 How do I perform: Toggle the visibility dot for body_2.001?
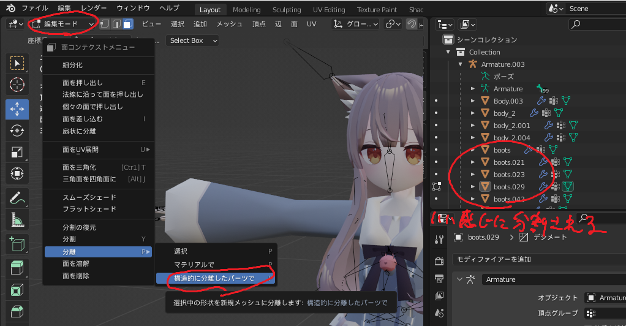436,125
